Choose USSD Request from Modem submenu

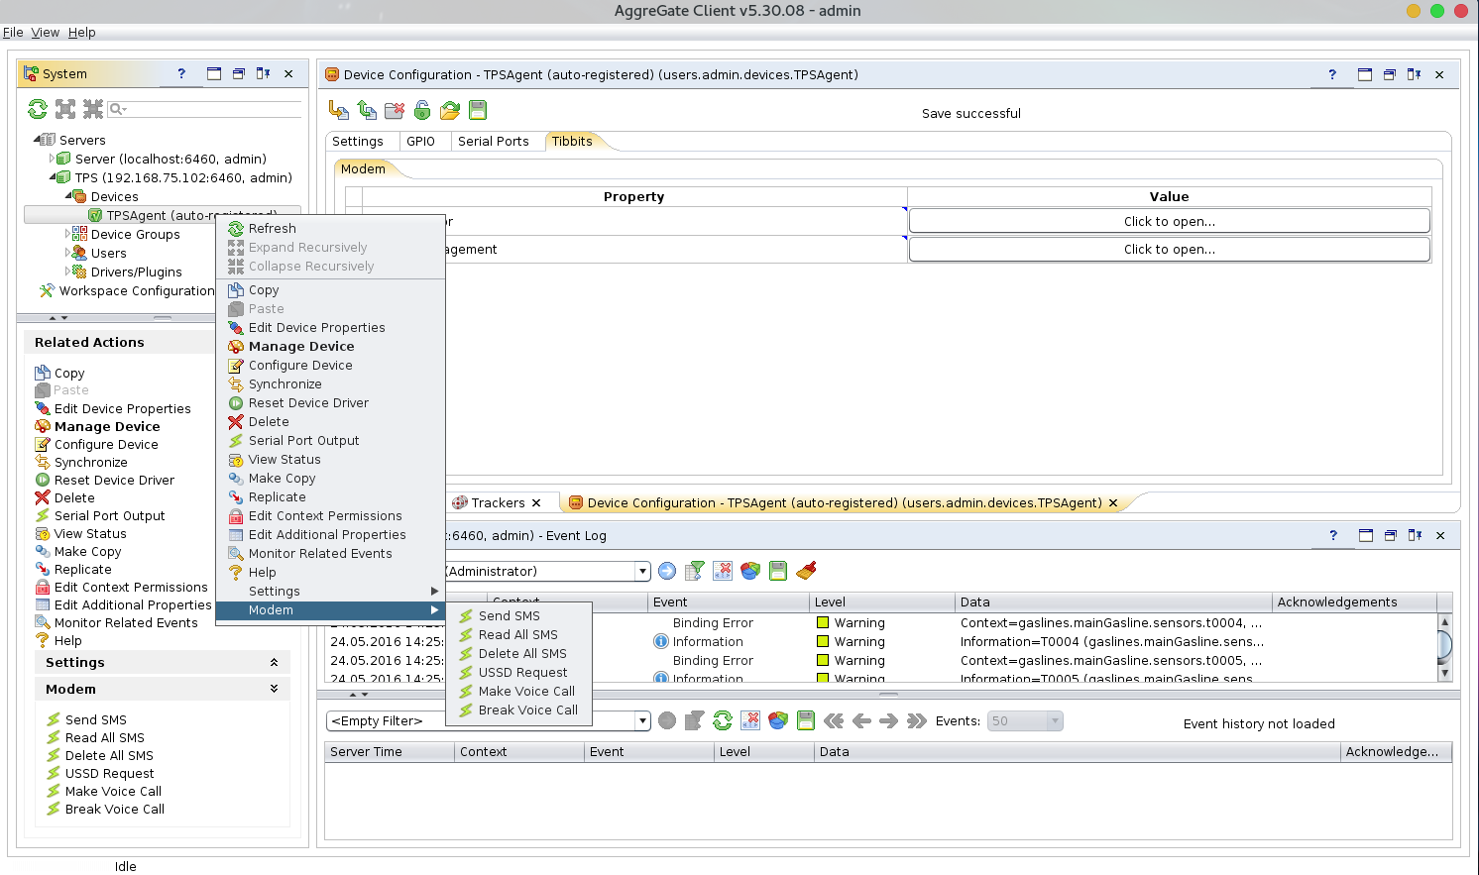pos(522,672)
